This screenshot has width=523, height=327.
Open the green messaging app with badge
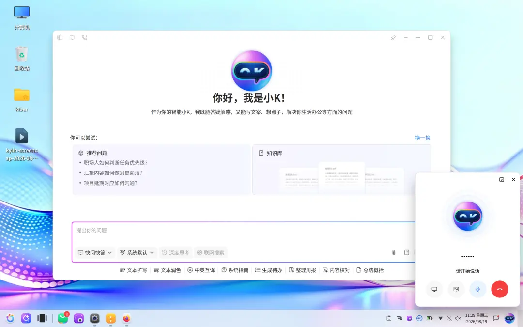tap(62, 318)
